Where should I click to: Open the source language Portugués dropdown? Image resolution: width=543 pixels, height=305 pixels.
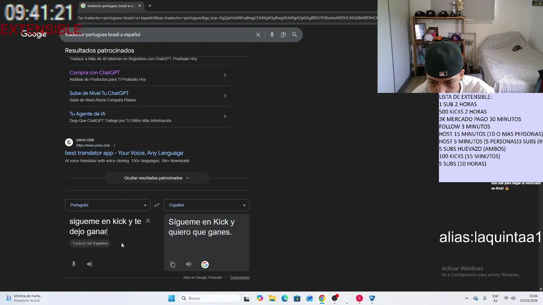pos(107,205)
